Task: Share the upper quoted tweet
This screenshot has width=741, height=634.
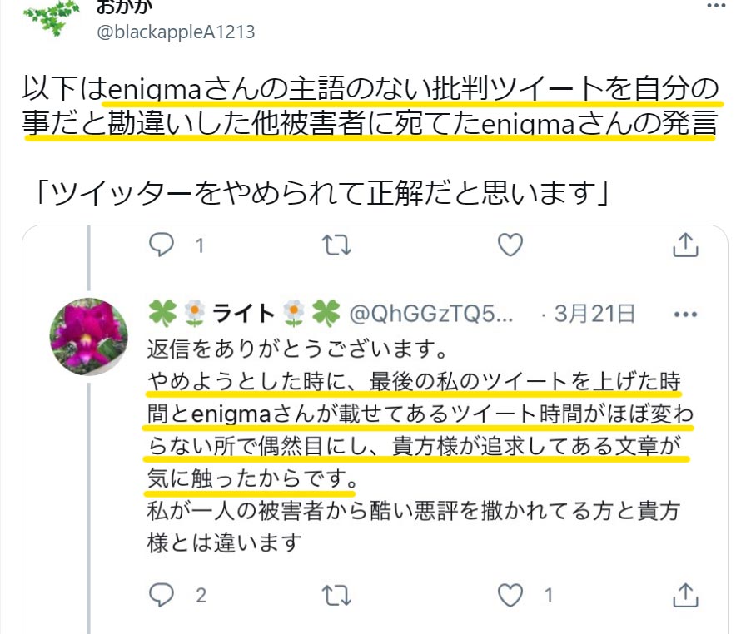Action: [685, 245]
